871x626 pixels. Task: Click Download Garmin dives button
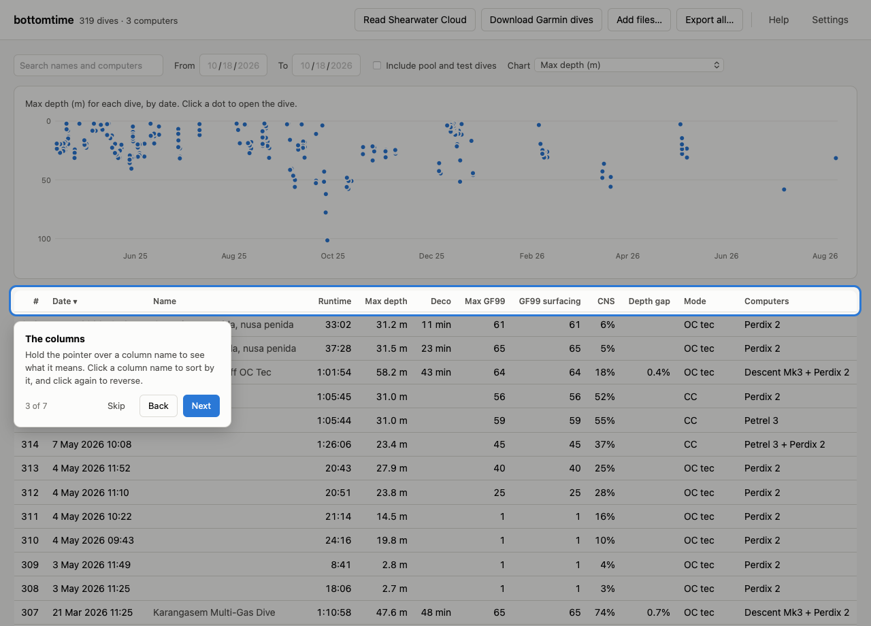pyautogui.click(x=542, y=20)
